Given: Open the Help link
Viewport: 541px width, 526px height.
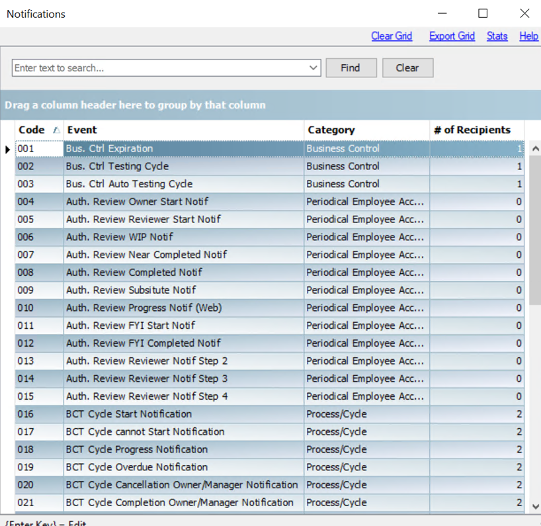Looking at the screenshot, I should (x=528, y=36).
